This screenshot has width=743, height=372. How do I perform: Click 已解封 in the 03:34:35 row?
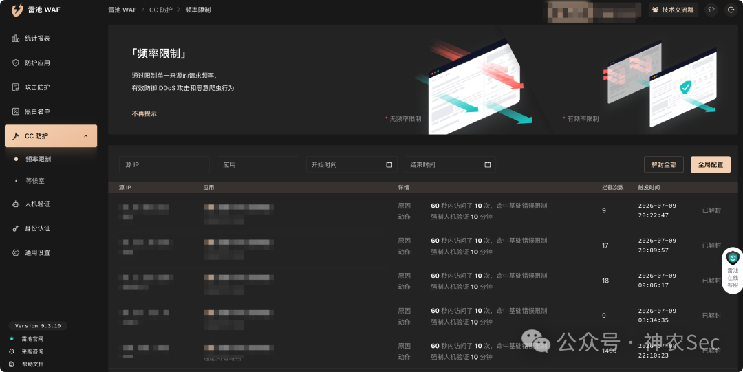[x=712, y=316]
